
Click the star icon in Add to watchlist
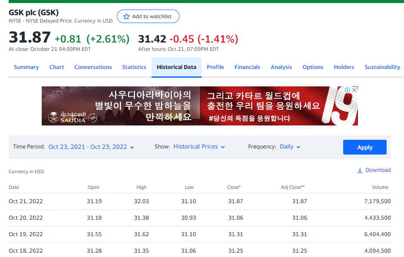coord(126,16)
